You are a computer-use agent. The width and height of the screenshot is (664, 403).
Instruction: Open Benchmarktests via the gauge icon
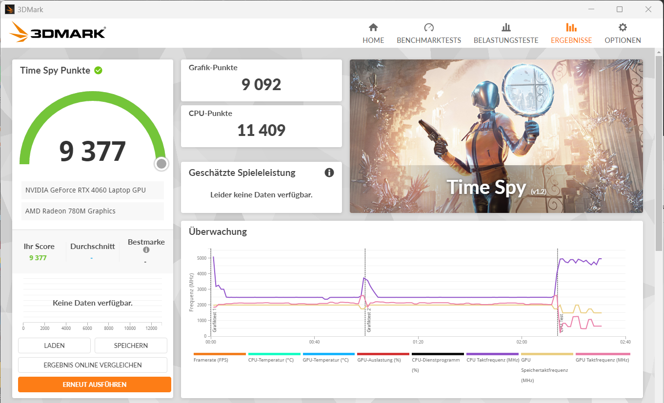[x=428, y=28]
